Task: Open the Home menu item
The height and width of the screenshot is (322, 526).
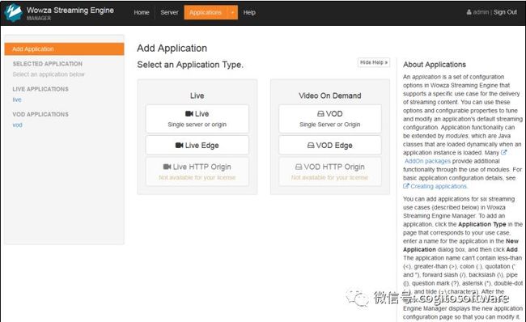Action: coord(142,12)
